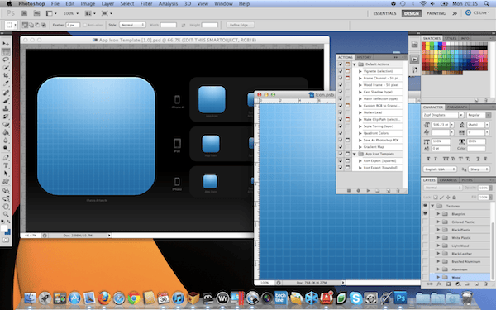
Task: Switch to the History tab
Action: click(x=364, y=57)
